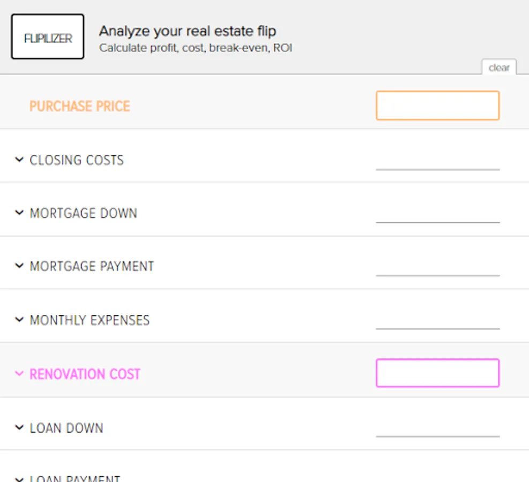The width and height of the screenshot is (529, 482).
Task: Expand the Loan Down chevron
Action: (19, 427)
